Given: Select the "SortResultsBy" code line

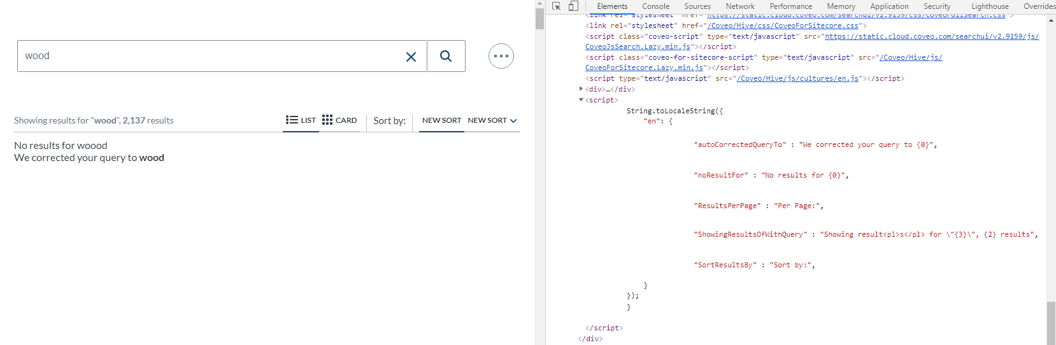Looking at the screenshot, I should click(754, 265).
